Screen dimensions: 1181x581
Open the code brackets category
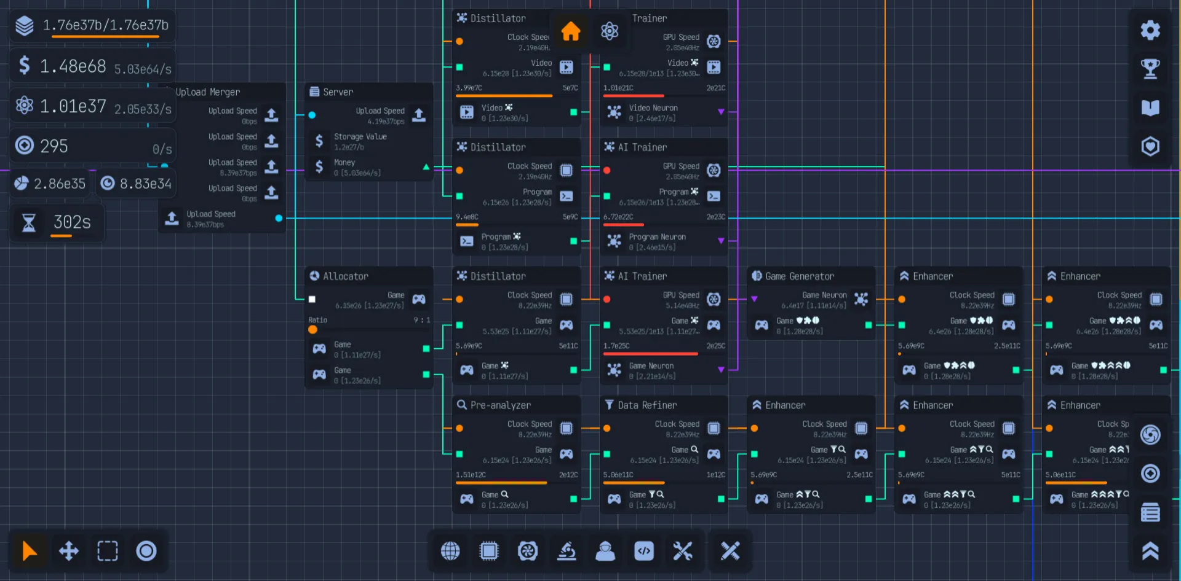(644, 551)
